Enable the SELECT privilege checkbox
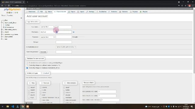This screenshot has width=195, height=109. 29,88
